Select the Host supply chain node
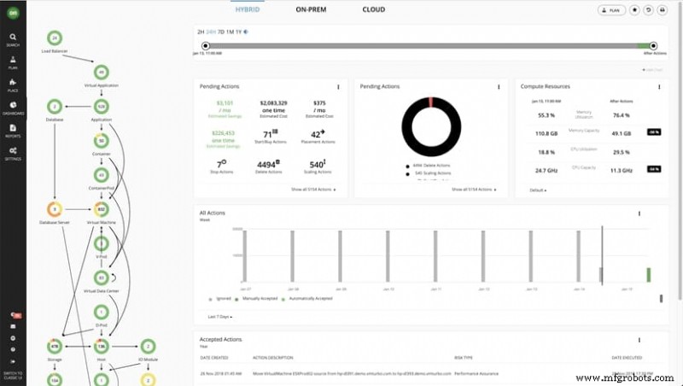 101,347
